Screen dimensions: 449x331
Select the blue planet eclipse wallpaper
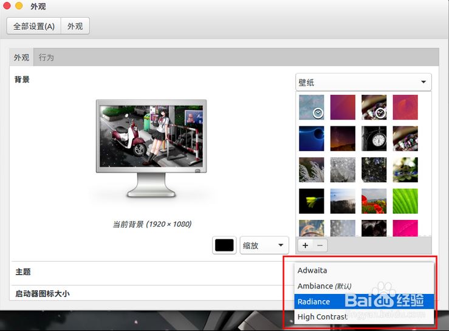click(x=311, y=138)
